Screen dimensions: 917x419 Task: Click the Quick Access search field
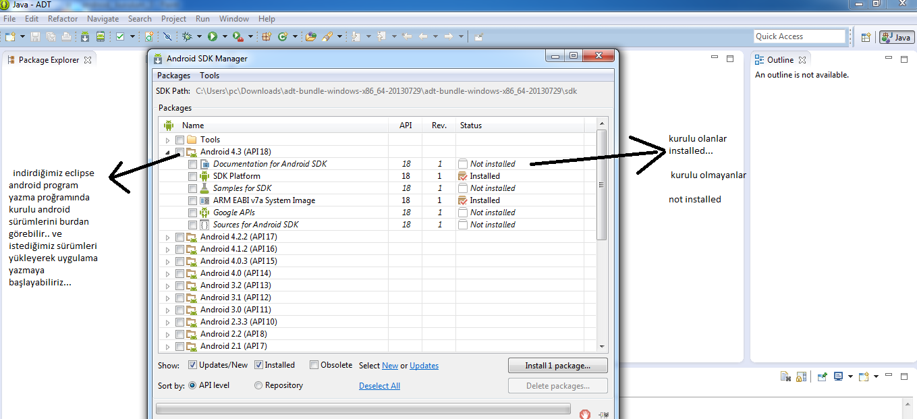point(800,36)
